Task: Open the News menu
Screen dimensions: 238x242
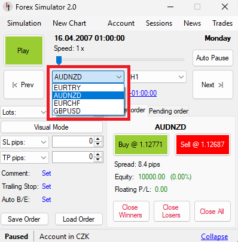Action: coord(192,23)
